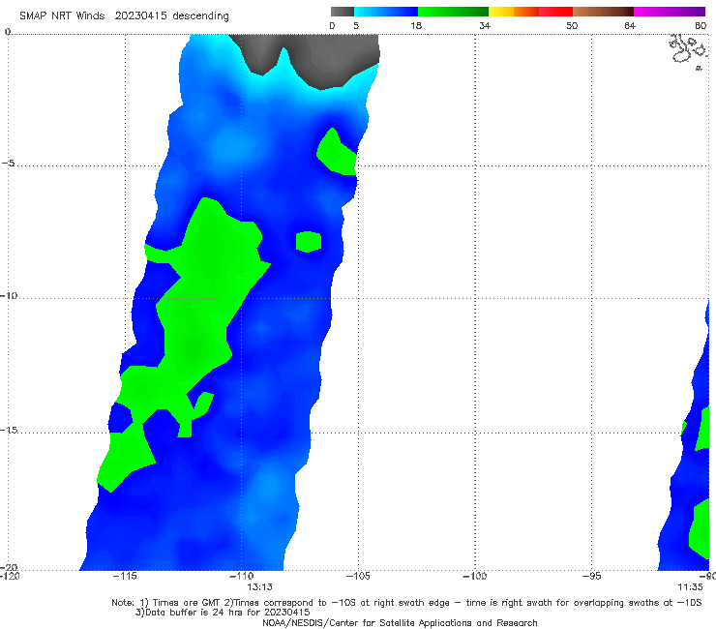716x629 pixels.
Task: Click the 50 label under the color scale
Action: [572, 26]
